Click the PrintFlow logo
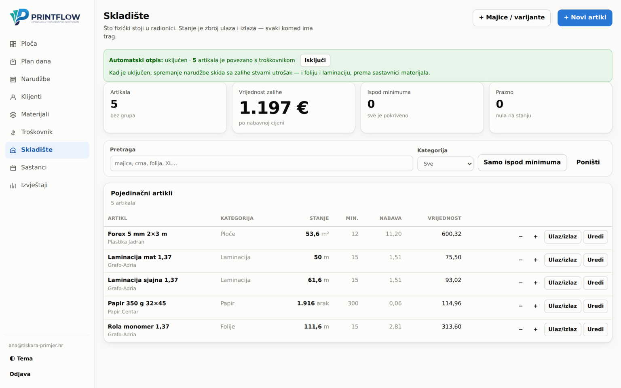 tap(45, 17)
